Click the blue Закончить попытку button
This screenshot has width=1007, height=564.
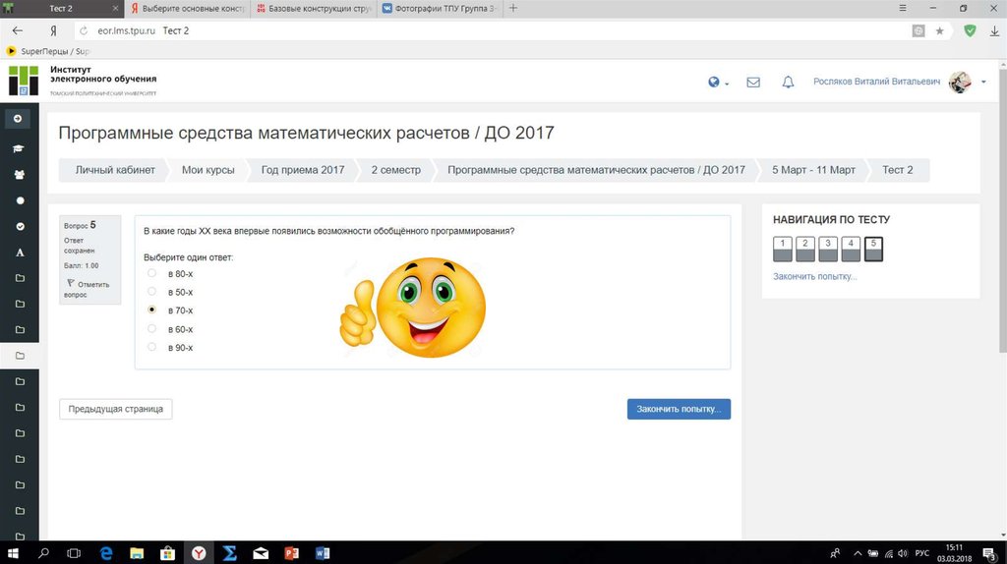point(679,409)
